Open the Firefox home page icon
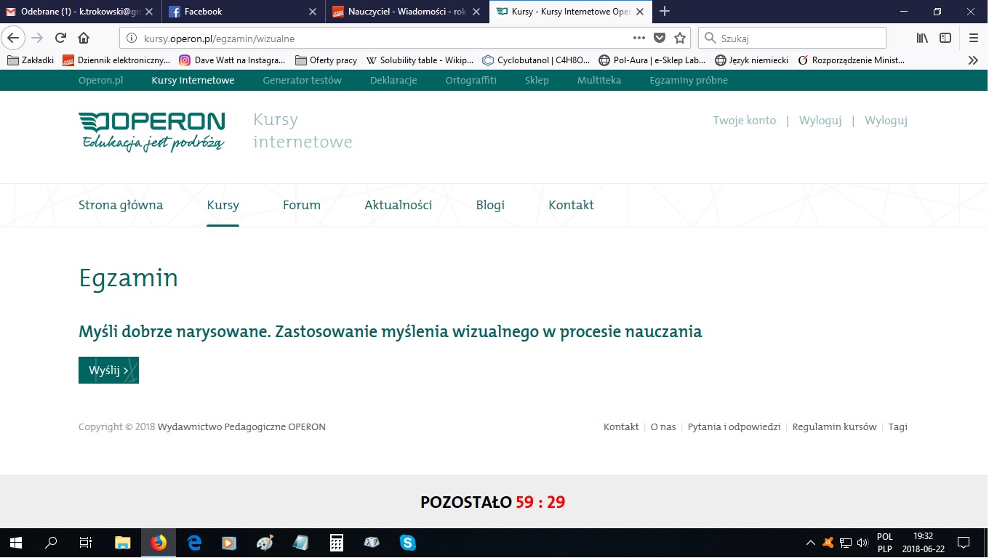This screenshot has width=989, height=558. 84,38
